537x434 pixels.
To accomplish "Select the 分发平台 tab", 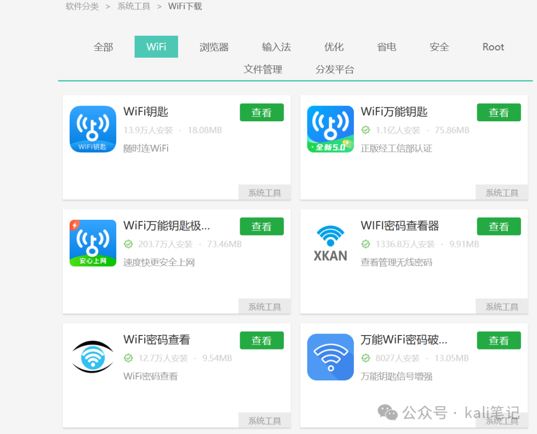I will (x=335, y=70).
